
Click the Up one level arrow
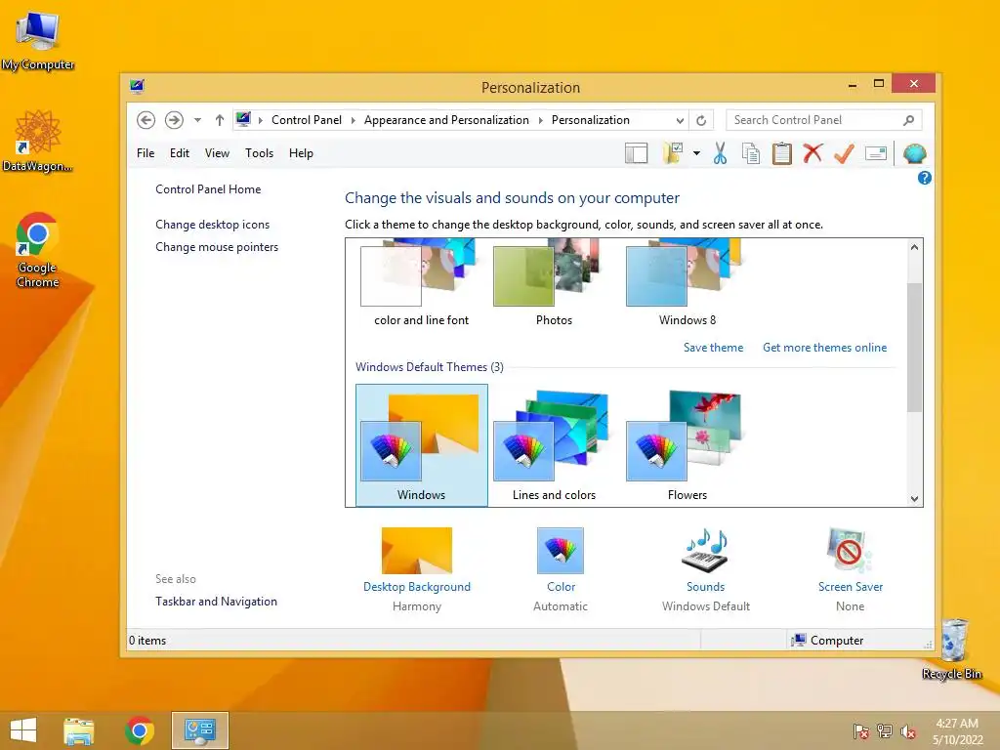point(220,120)
